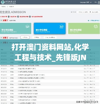Open the first breadcrumb link under the header
This screenshot has height=104, width=100.
point(3,7)
